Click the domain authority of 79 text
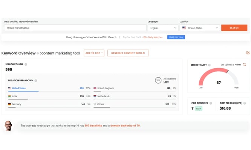 point(125,126)
